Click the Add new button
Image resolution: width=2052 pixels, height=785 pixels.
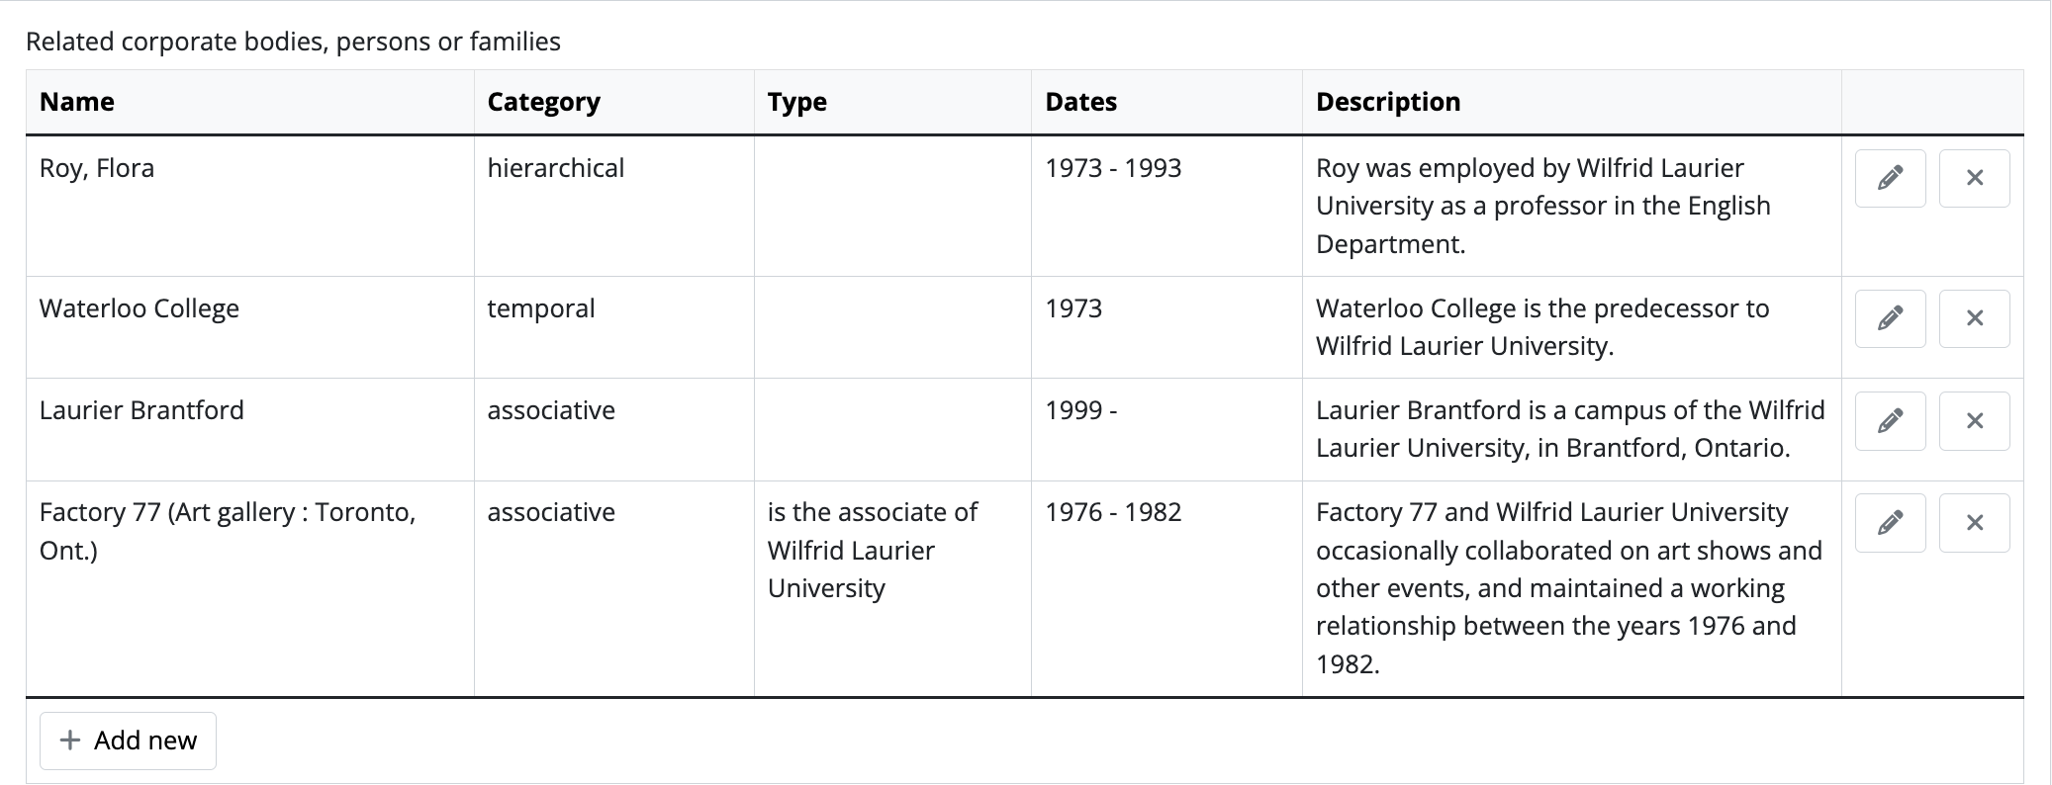point(128,741)
